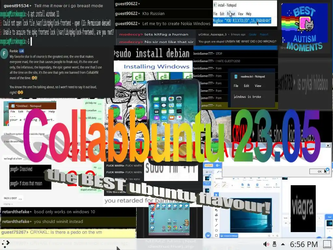
Task: Click the 'windows is broke' text line
Action: 247,97
